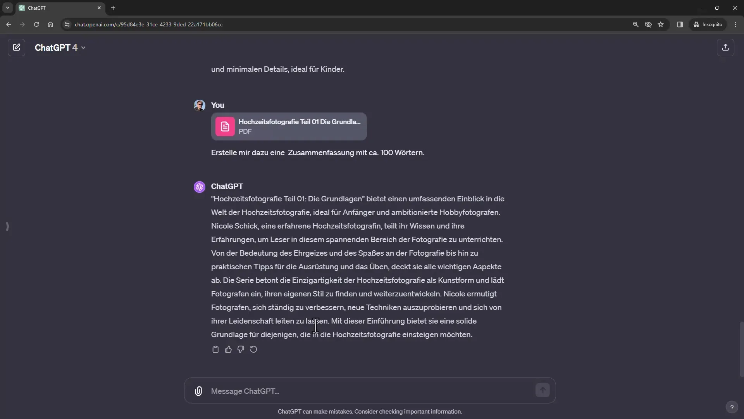The width and height of the screenshot is (744, 419).
Task: Open Chrome three-dot menu
Action: pos(735,24)
